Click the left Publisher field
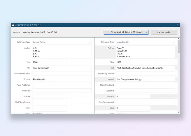This screenshot has width=191, height=136. coord(62,91)
